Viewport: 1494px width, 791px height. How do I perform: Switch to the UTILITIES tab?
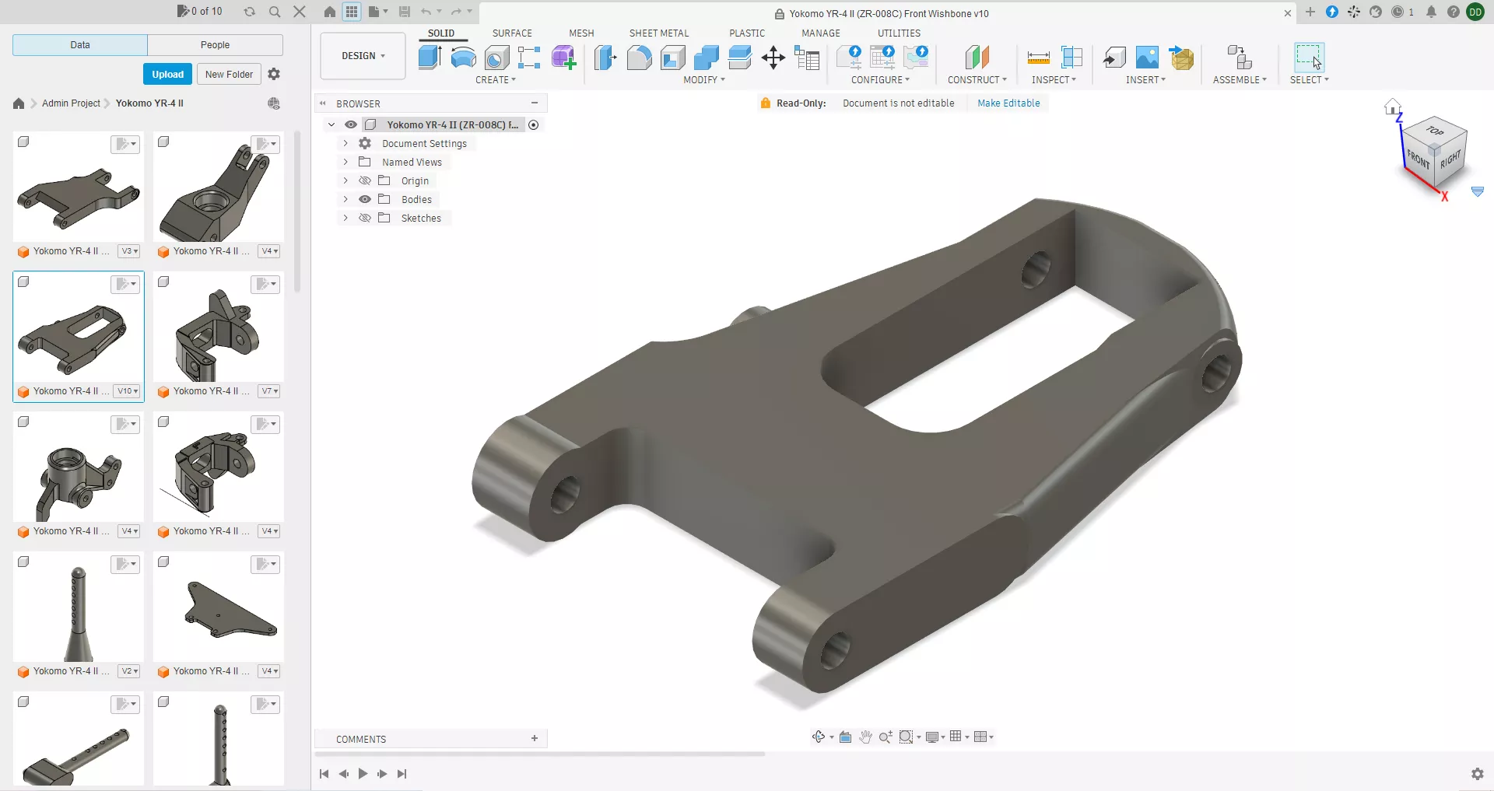coord(899,33)
